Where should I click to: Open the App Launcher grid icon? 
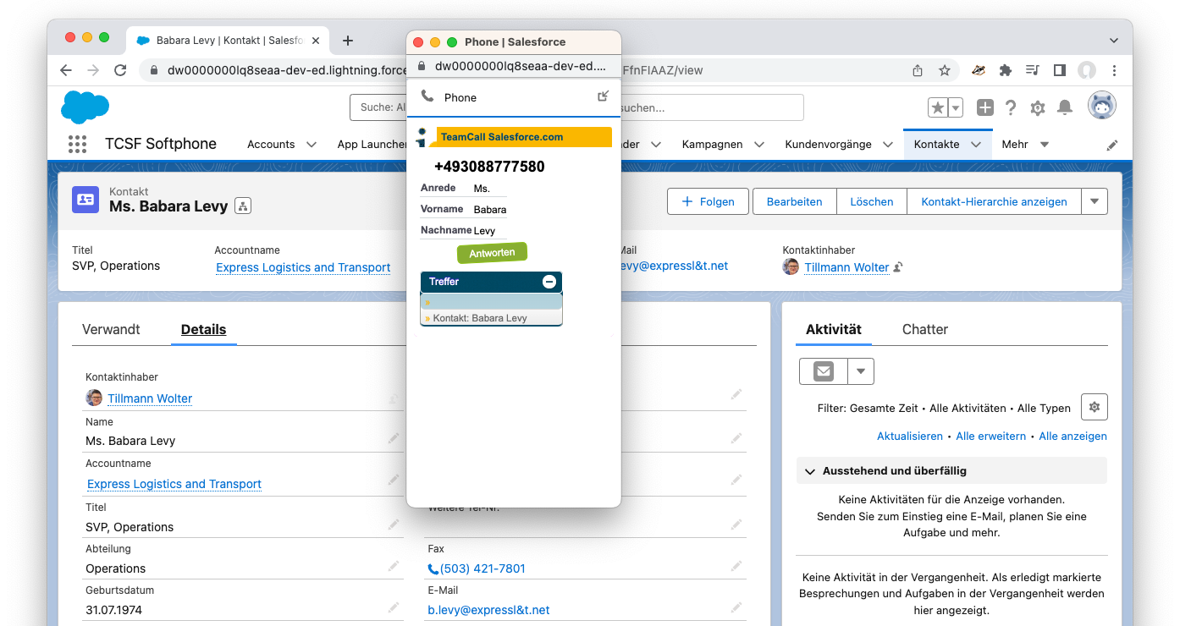pyautogui.click(x=77, y=145)
